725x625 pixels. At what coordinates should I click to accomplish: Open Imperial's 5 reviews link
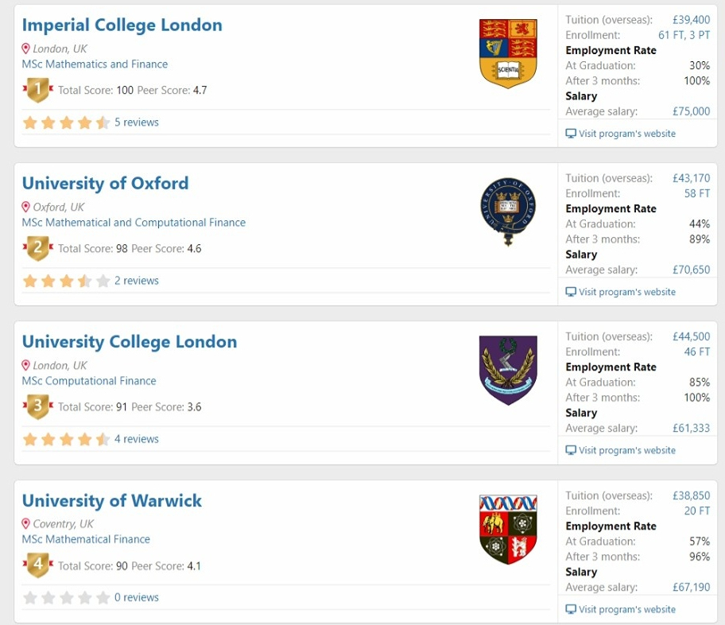coord(137,122)
